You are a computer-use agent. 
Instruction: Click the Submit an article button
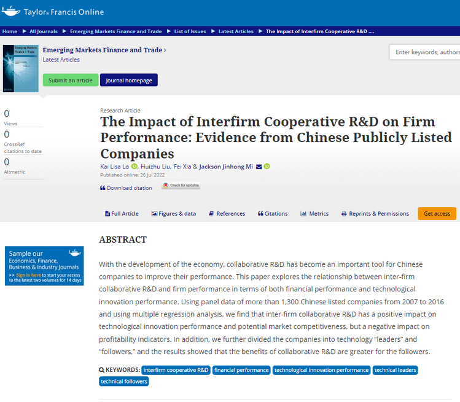pos(71,80)
